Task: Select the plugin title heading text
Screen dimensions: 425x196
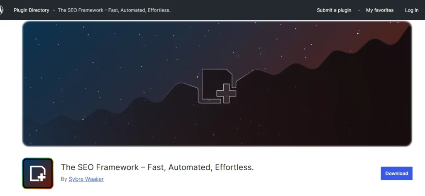Action: [x=157, y=167]
